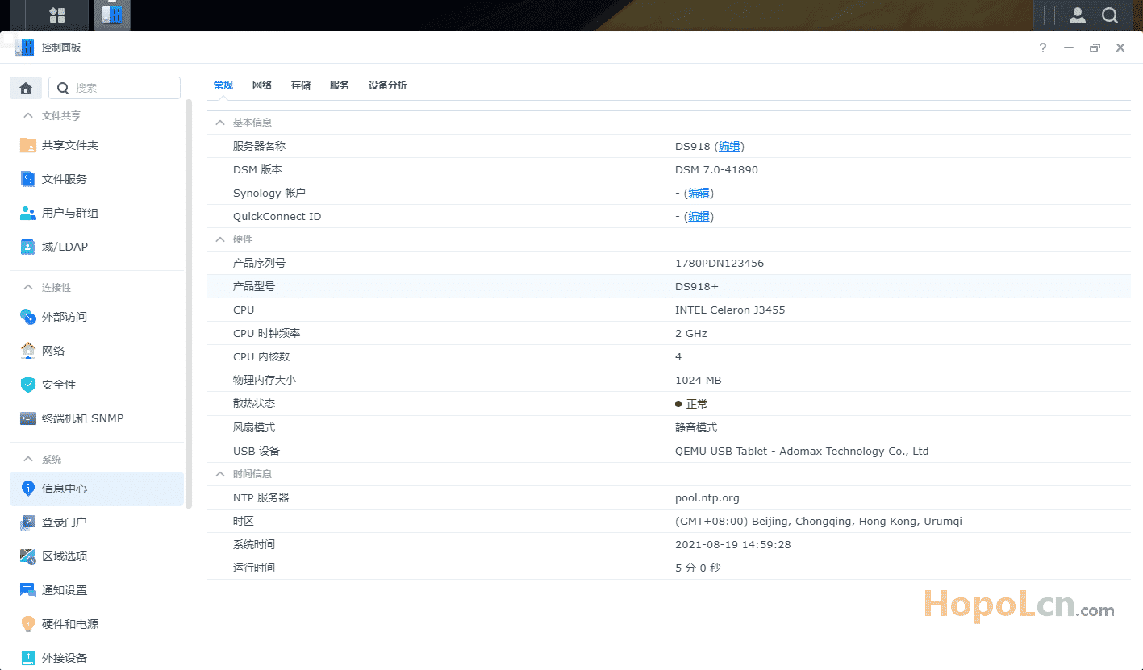Click the QEMU USB Tablet device value
1143x670 pixels.
pyautogui.click(x=802, y=452)
